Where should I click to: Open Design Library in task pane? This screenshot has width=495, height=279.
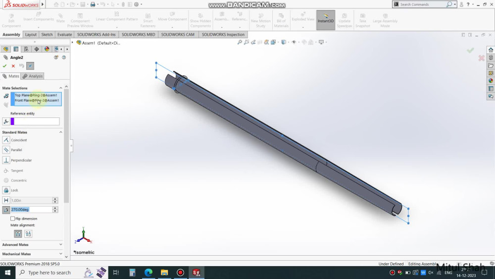pyautogui.click(x=491, y=57)
